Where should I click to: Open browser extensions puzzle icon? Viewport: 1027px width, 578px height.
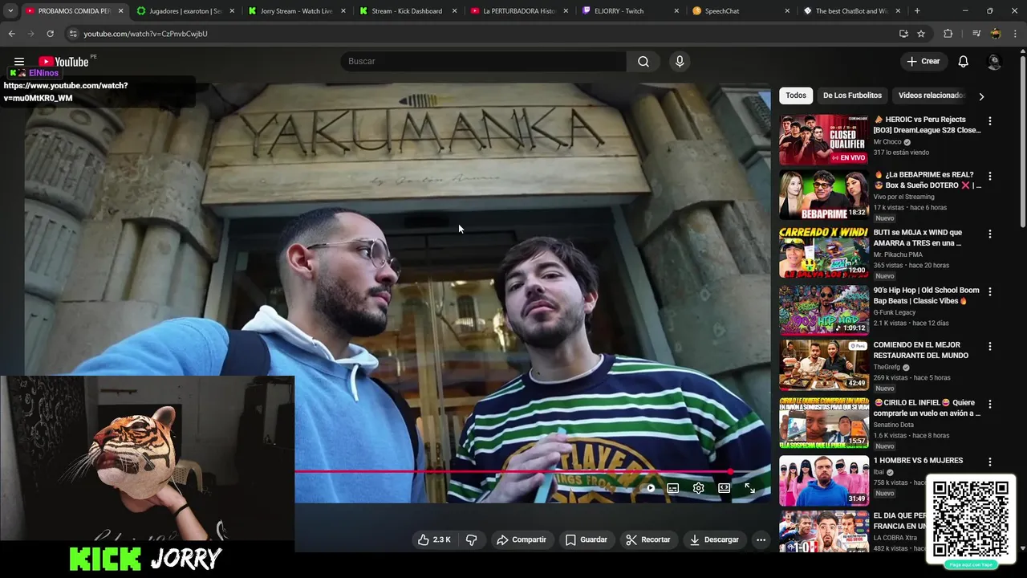tap(948, 34)
